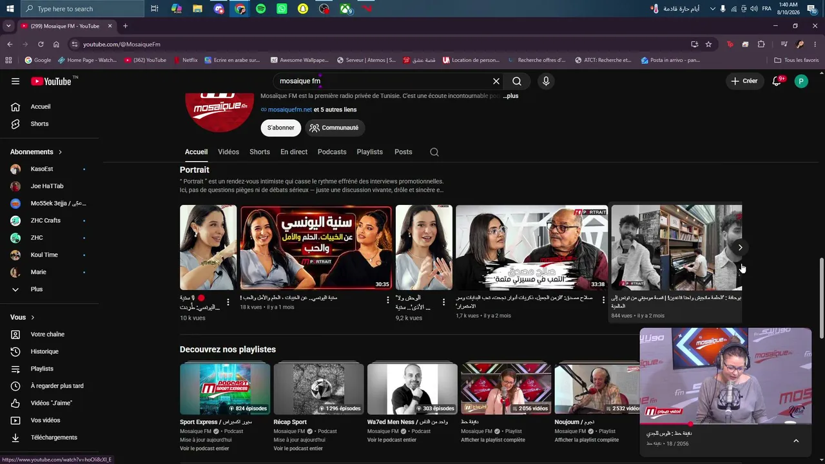Click the page vertical scrollbar
The image size is (825, 464).
821,296
